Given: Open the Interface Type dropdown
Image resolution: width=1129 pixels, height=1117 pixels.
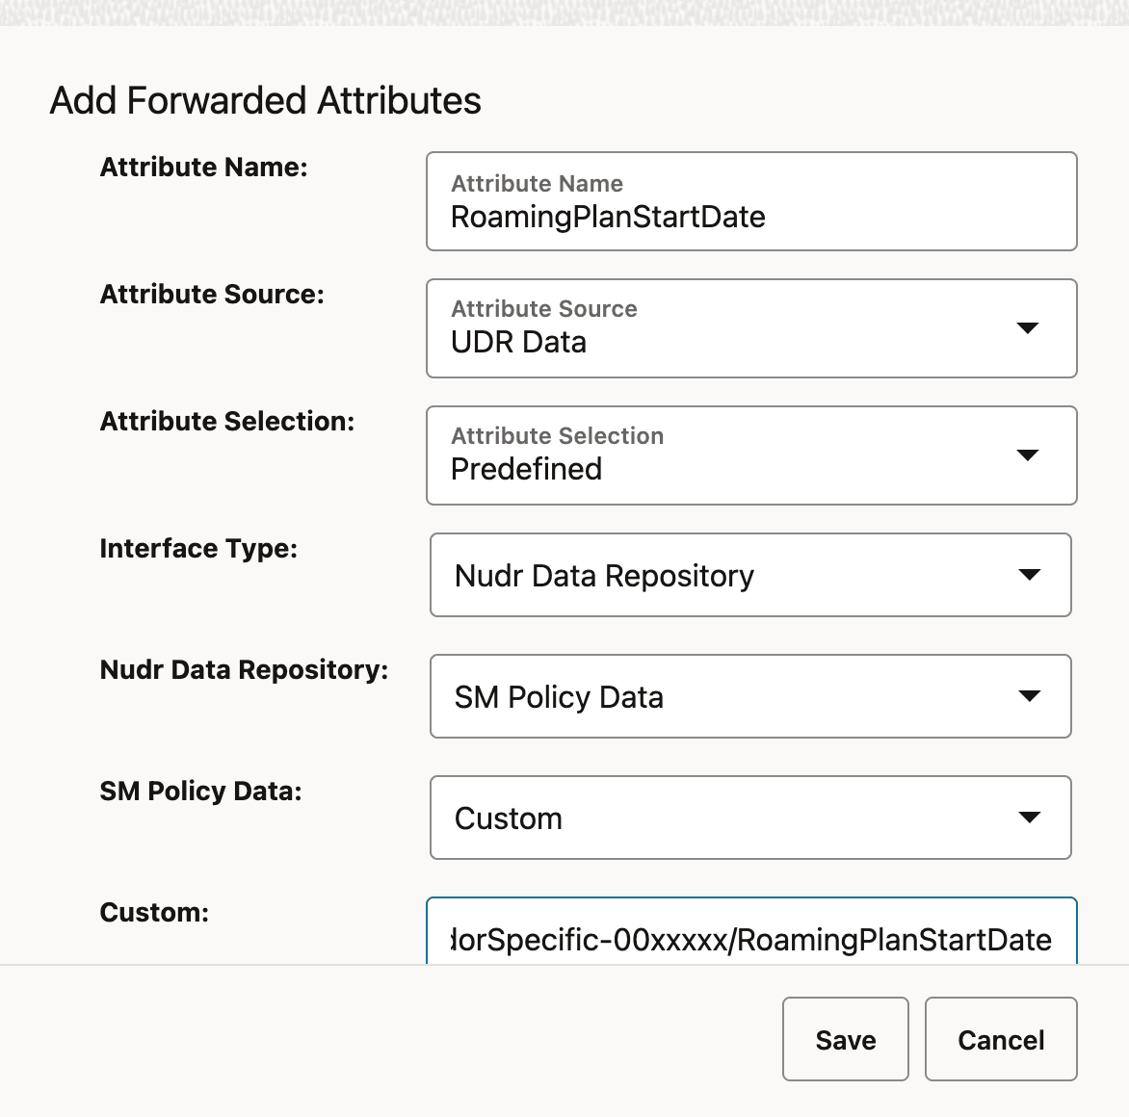Looking at the screenshot, I should pos(750,575).
